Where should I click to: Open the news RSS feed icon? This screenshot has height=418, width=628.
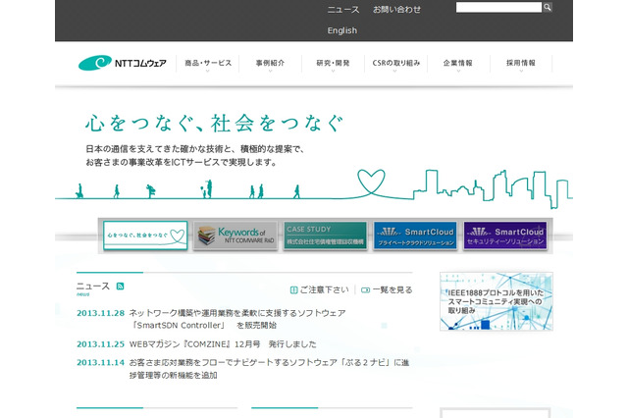coord(120,286)
